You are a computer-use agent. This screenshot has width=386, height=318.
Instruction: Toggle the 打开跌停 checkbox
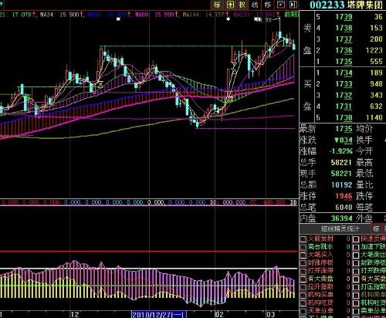coord(356,271)
